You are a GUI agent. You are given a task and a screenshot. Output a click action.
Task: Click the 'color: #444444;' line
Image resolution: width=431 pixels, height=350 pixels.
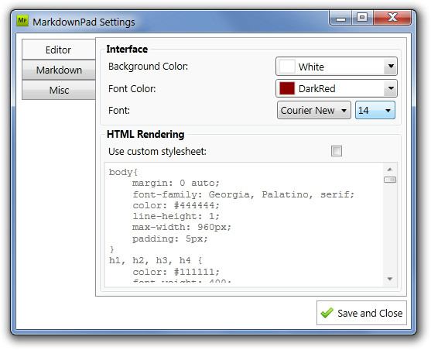pos(176,205)
